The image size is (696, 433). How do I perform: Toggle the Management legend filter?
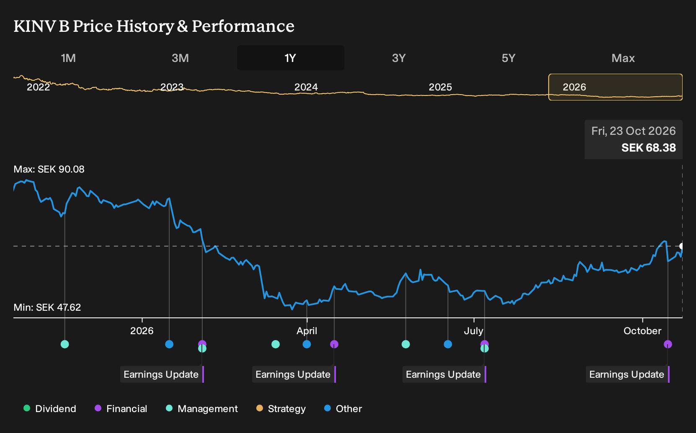[x=202, y=409]
